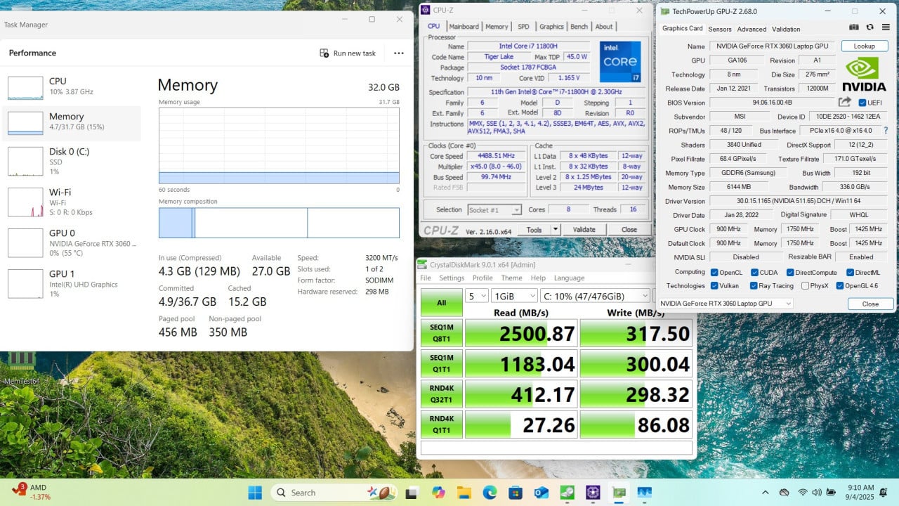Click Run new task in Task Manager

(x=348, y=53)
